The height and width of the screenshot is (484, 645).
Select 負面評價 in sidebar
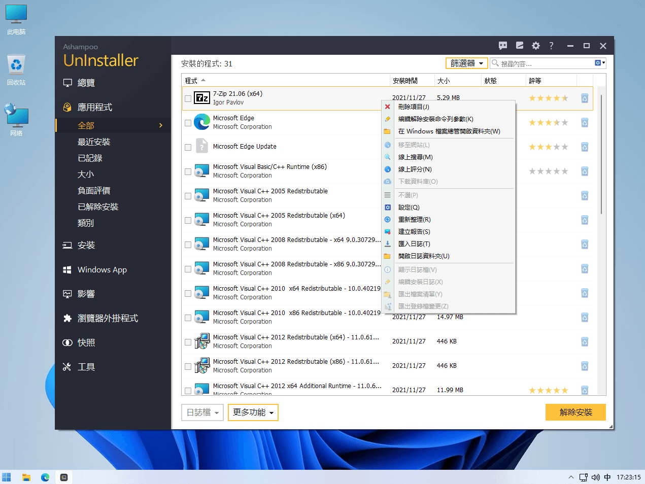[94, 190]
